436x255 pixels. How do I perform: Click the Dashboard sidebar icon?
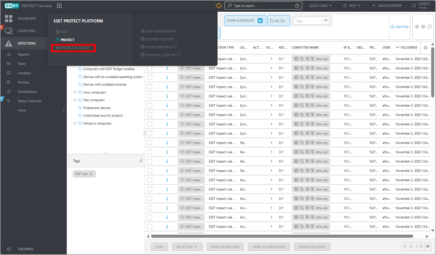8,18
